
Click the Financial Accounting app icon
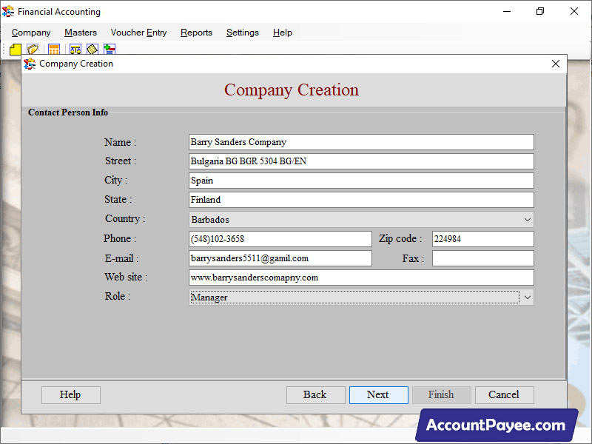coord(8,12)
